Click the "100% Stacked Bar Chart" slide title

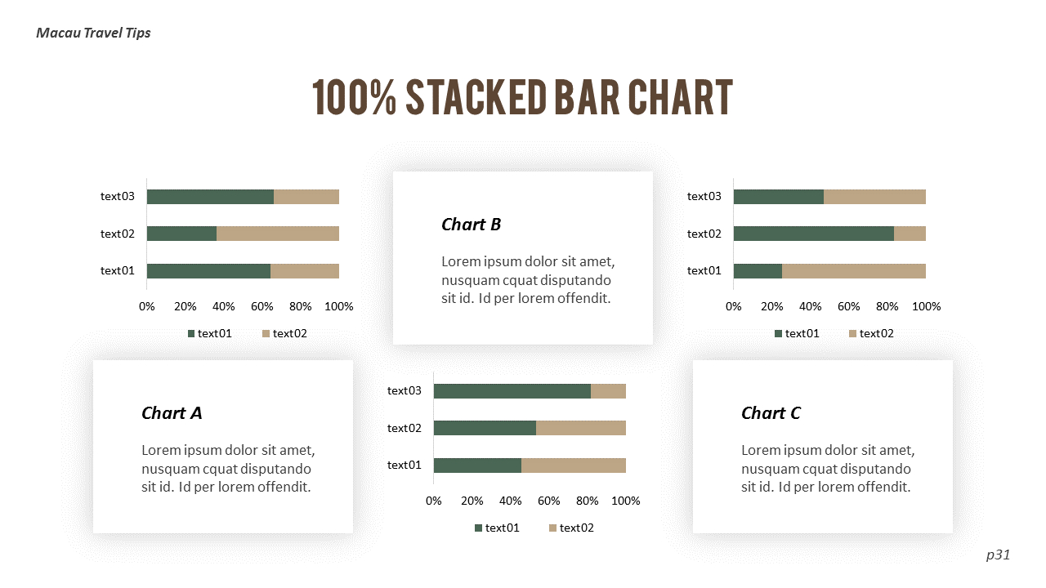click(x=523, y=97)
